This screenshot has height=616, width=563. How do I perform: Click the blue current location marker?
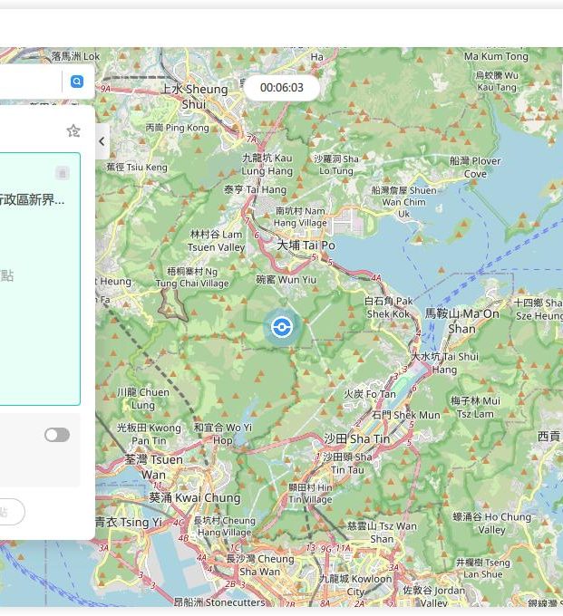coord(282,327)
